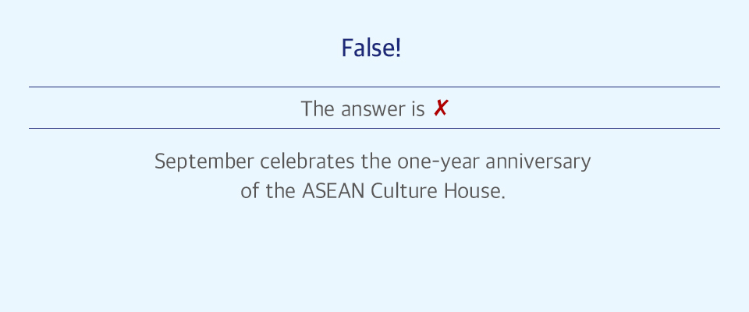The width and height of the screenshot is (749, 312).
Task: Click the word "anniversary"
Action: [x=538, y=162]
